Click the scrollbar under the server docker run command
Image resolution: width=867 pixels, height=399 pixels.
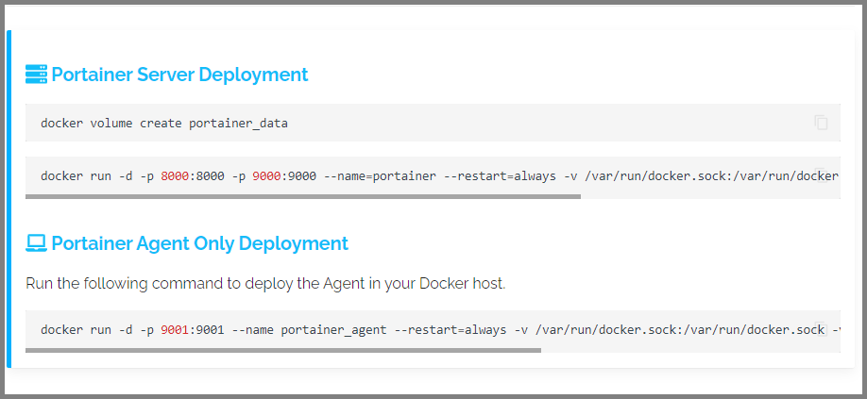(x=303, y=196)
